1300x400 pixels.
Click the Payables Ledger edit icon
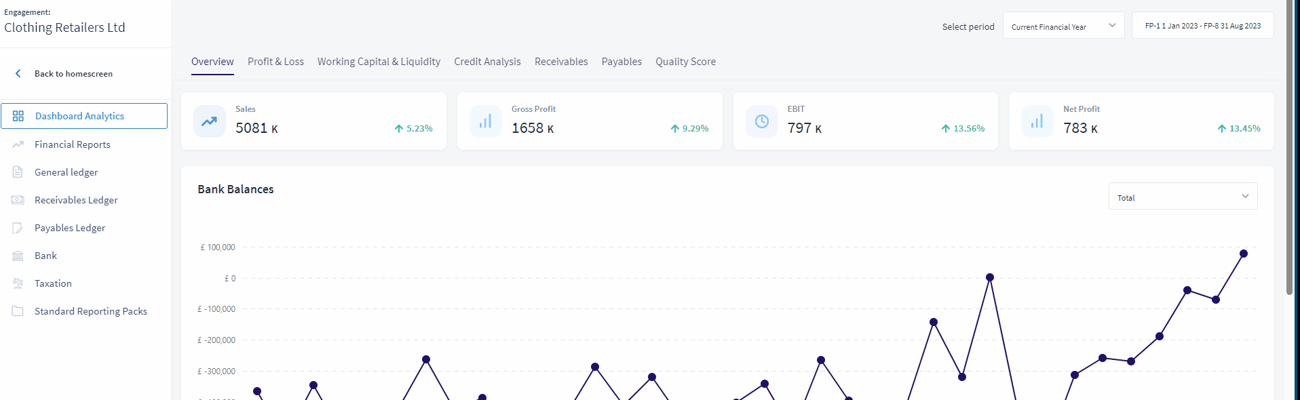[x=18, y=228]
